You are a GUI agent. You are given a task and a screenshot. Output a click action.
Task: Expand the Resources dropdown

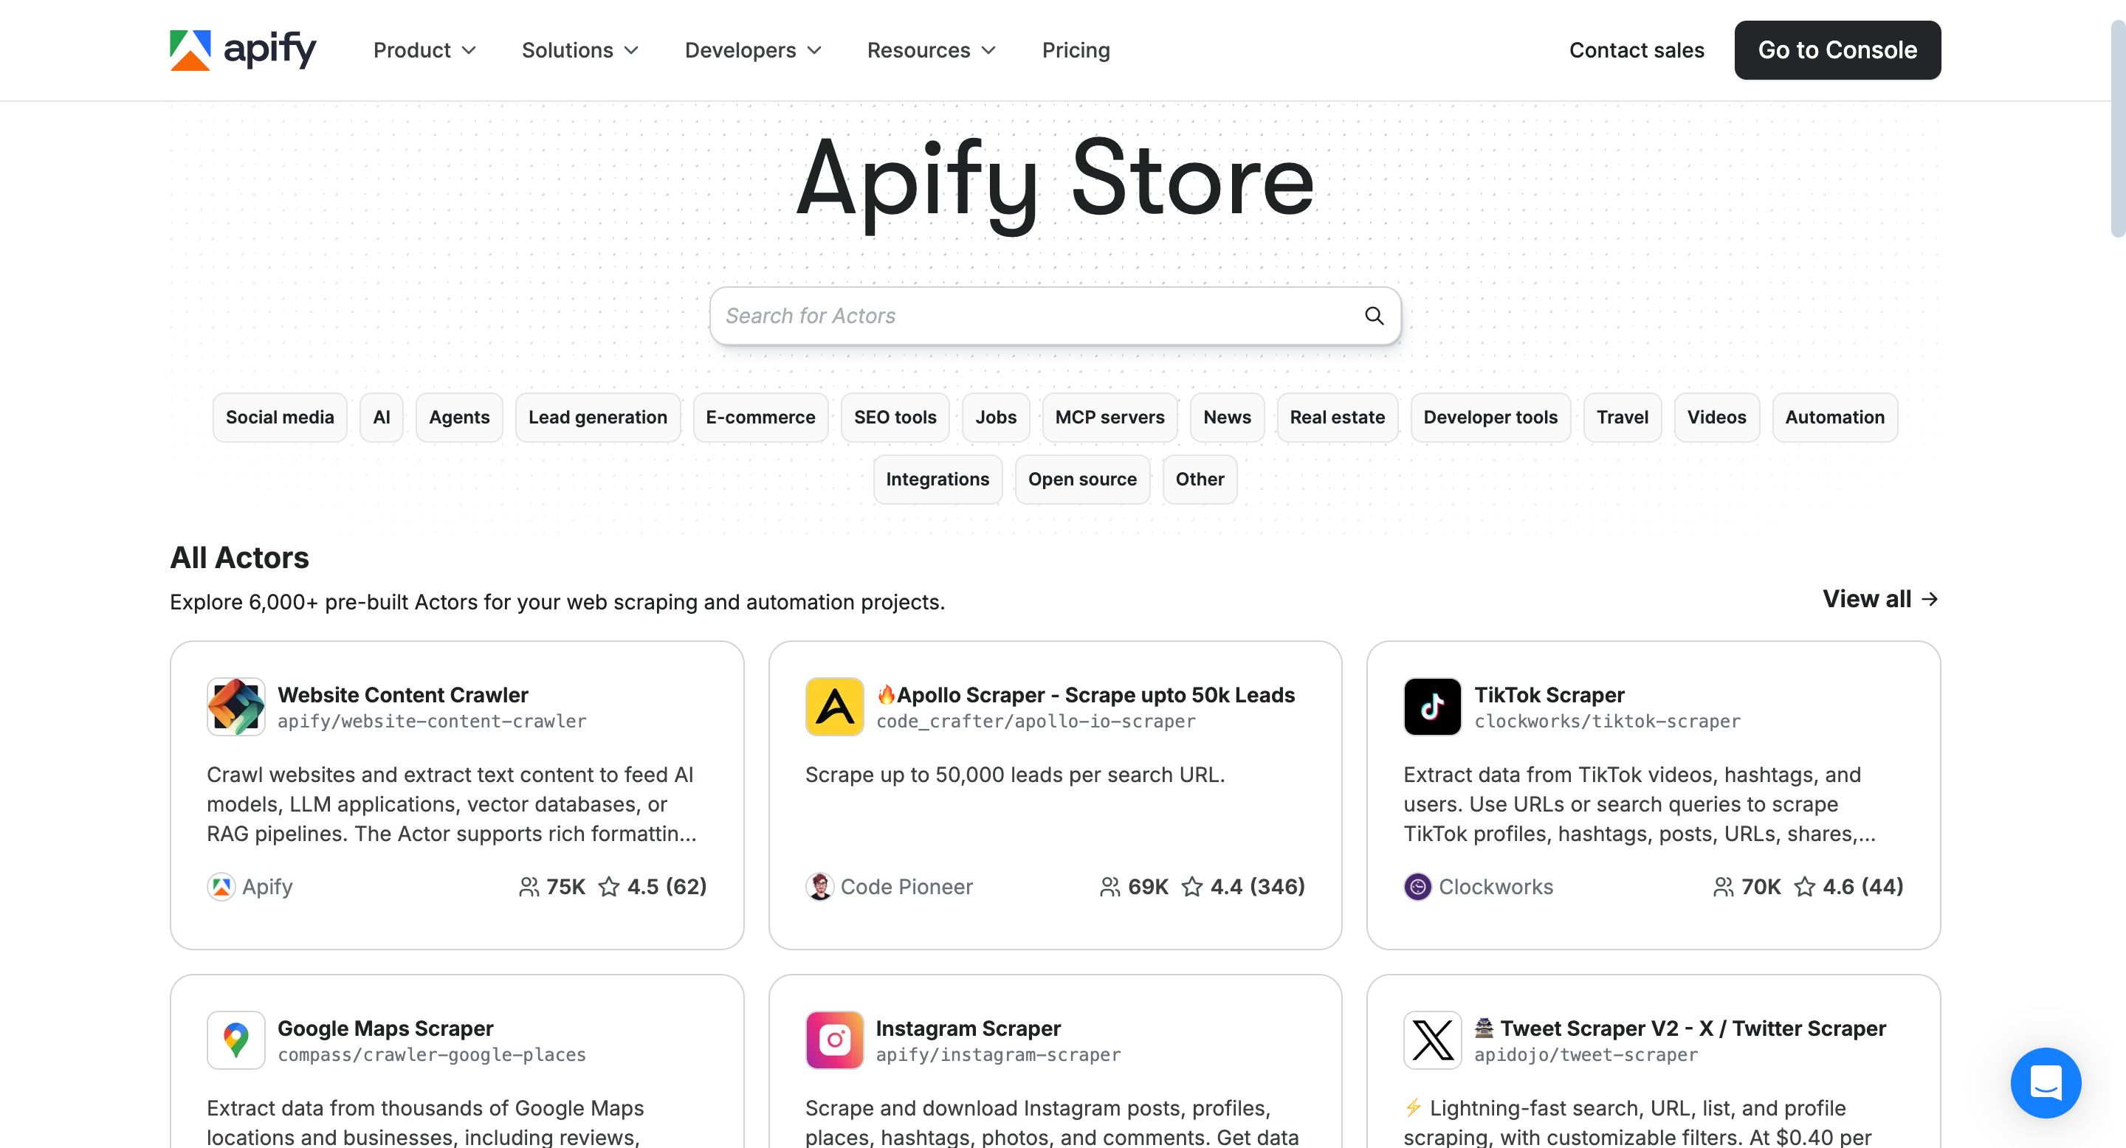tap(931, 50)
